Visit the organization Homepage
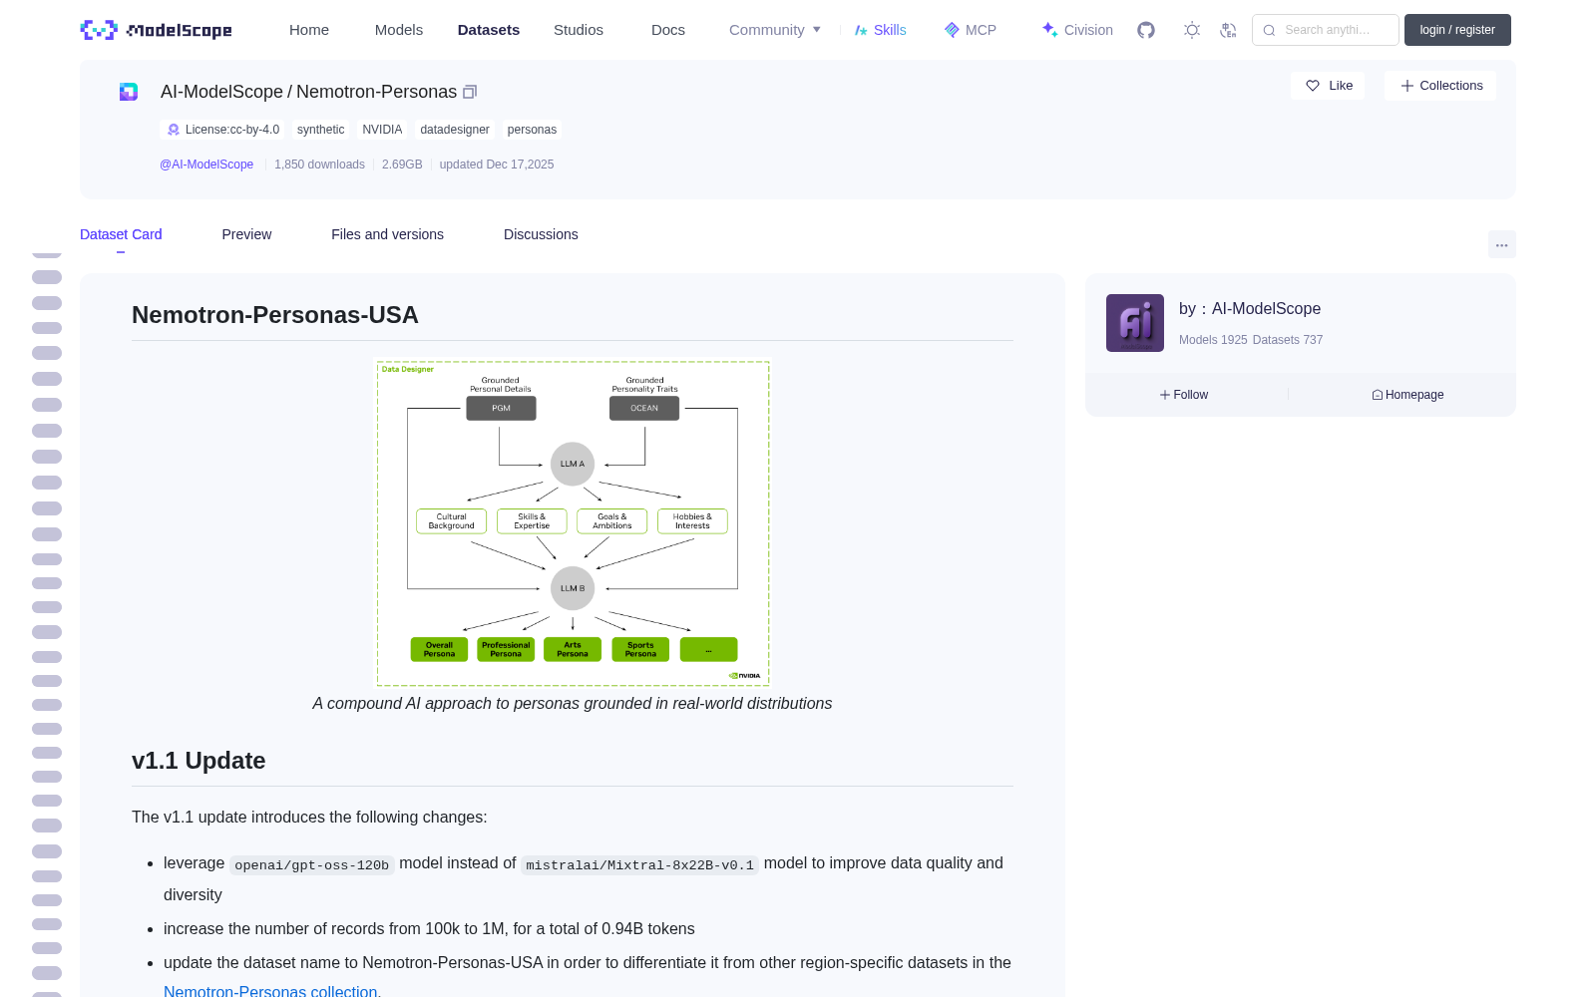 [1407, 395]
